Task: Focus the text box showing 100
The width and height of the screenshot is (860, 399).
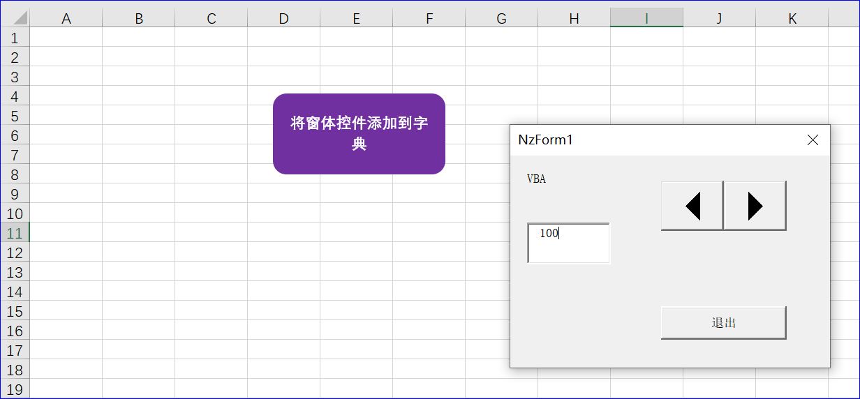Action: coord(568,243)
